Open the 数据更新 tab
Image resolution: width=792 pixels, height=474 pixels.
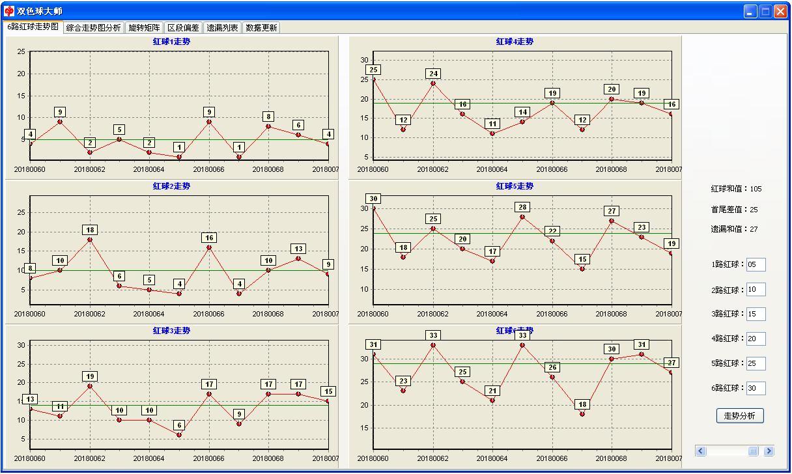coord(262,28)
